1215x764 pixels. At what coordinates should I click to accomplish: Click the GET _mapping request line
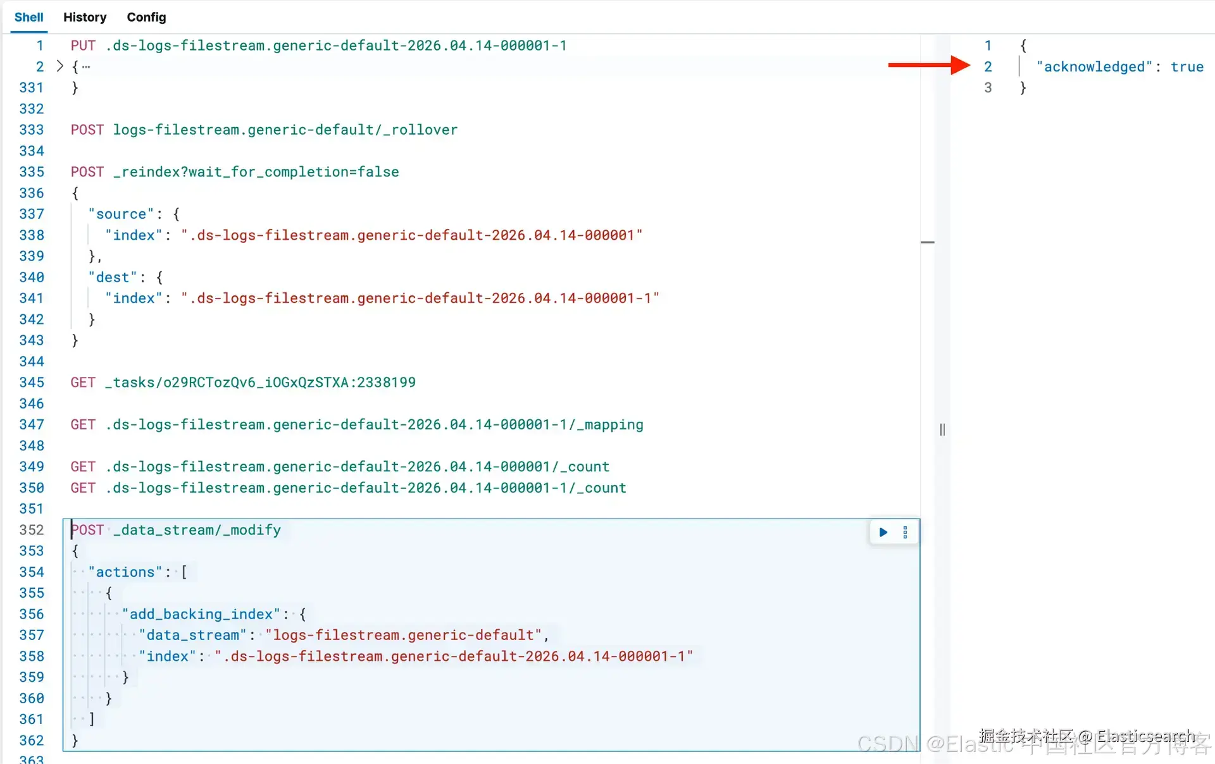356,424
